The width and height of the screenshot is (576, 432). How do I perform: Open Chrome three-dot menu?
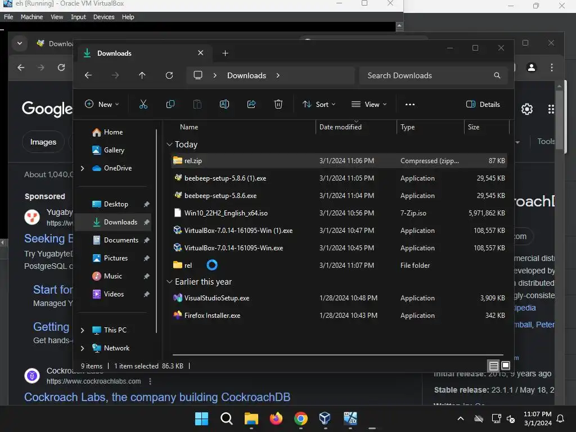(x=551, y=67)
